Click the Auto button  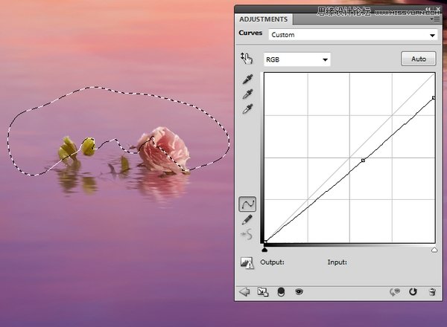click(x=419, y=59)
